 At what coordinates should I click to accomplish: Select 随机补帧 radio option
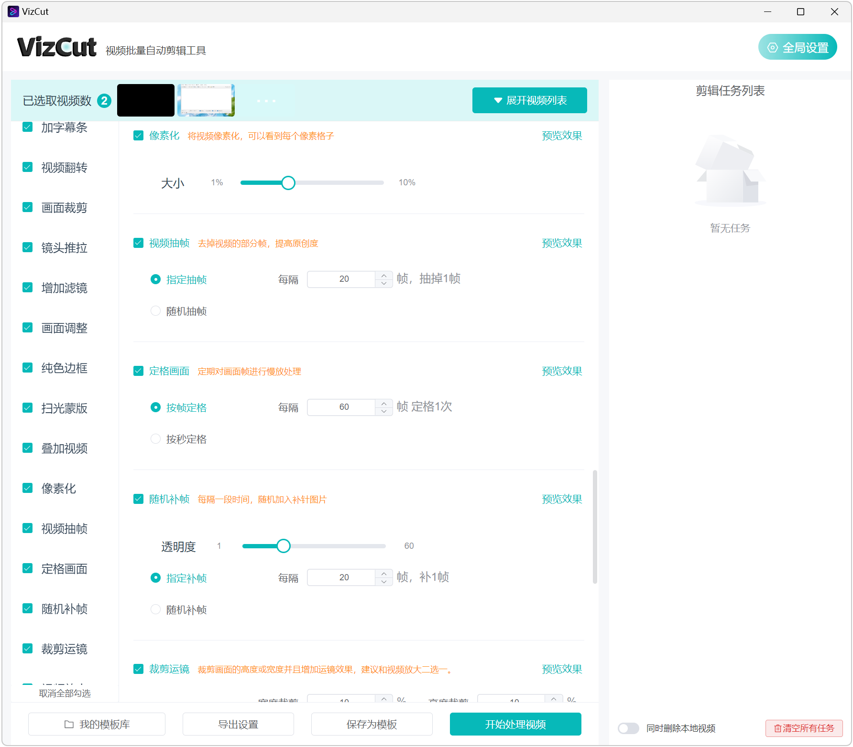(155, 609)
